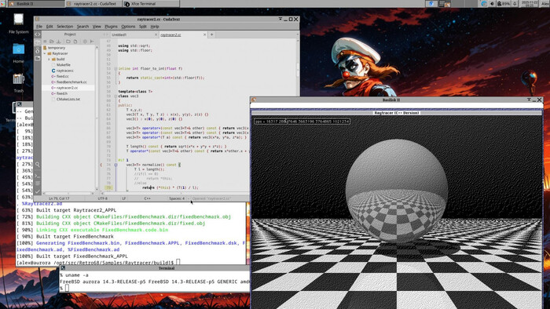Viewport: 550px width, 309px height.
Task: Close the Untitled1 tab with its X
Action: pyautogui.click(x=156, y=35)
